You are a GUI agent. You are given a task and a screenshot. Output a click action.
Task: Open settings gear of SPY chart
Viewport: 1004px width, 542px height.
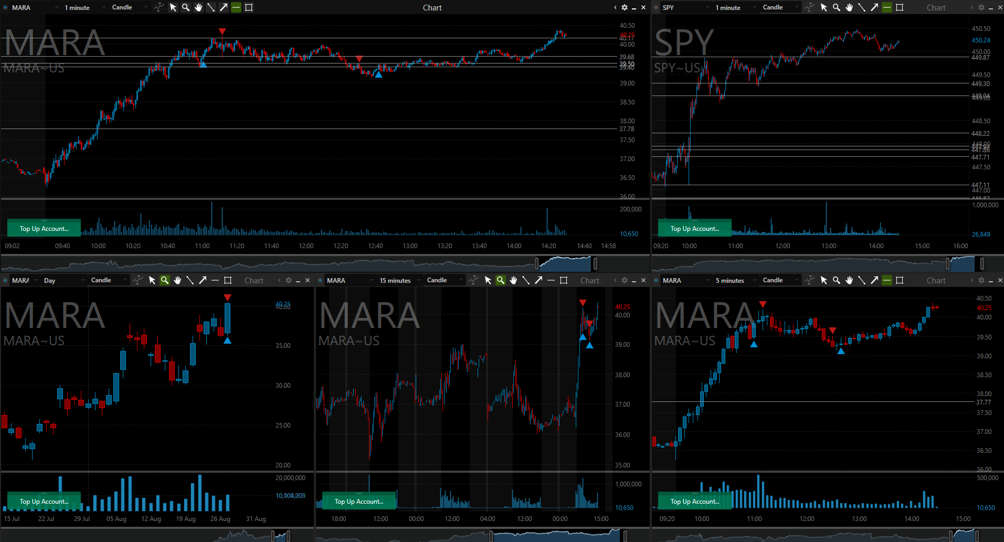pyautogui.click(x=981, y=7)
